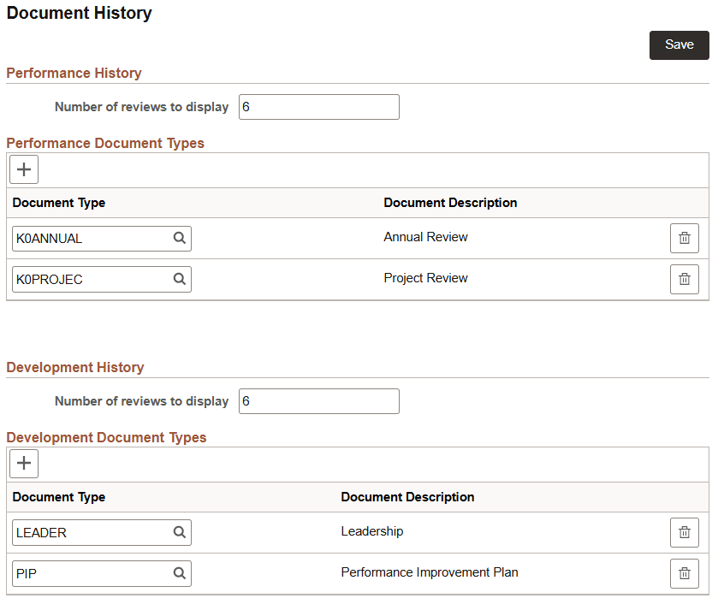
Task: Open the lookup for LEADER document type
Action: click(x=179, y=532)
